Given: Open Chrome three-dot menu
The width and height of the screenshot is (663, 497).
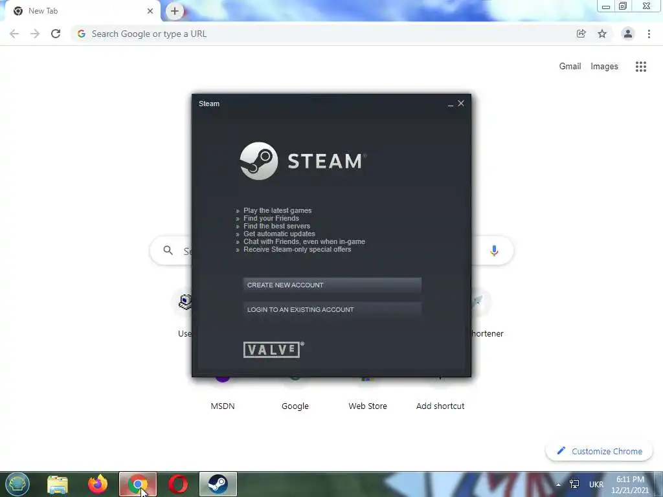Looking at the screenshot, I should pyautogui.click(x=649, y=34).
